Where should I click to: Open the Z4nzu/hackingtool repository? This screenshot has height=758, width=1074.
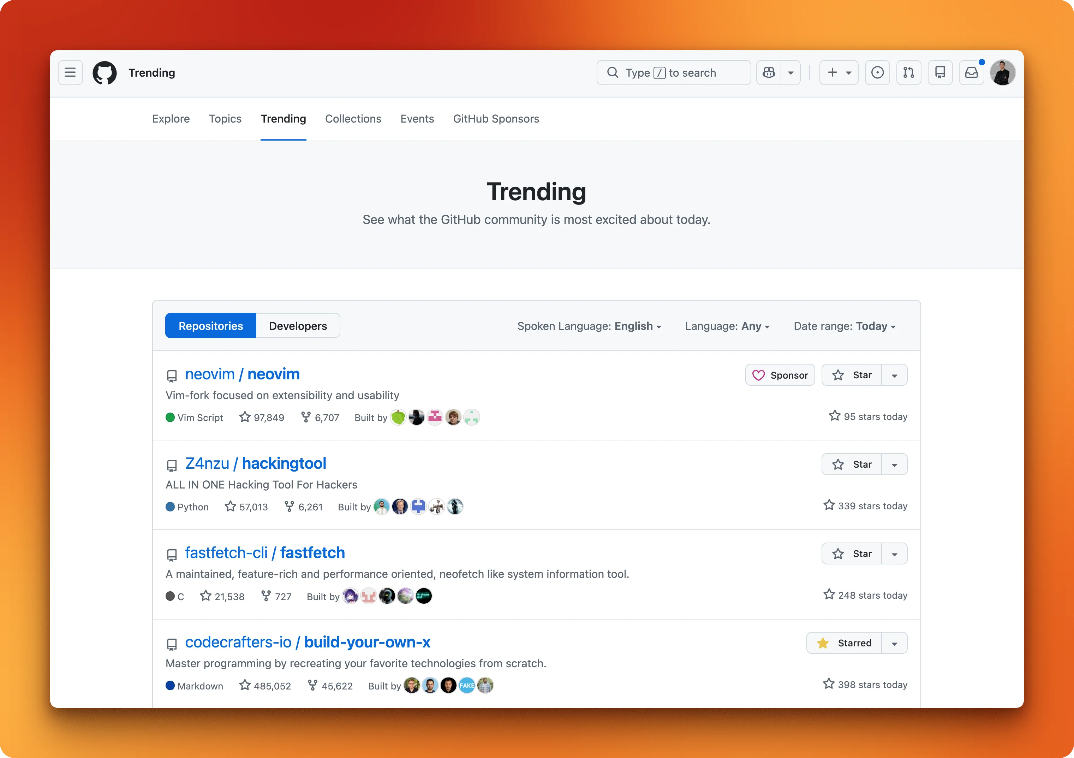click(255, 463)
